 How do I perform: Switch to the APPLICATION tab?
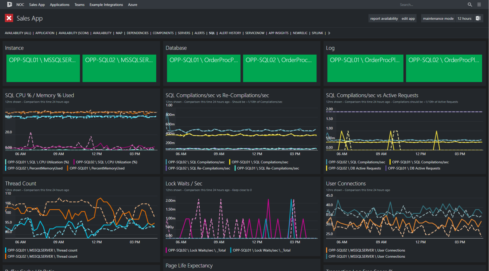tap(45, 33)
